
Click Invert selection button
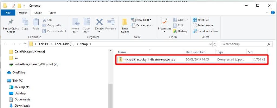tap(205, 31)
